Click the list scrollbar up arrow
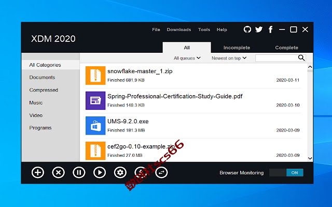Viewport: 332px width, 207px height. pyautogui.click(x=310, y=67)
